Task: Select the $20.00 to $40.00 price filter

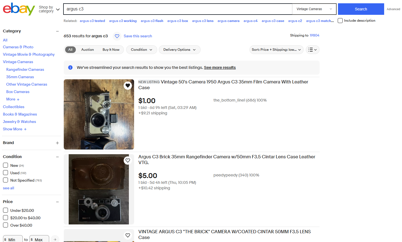Action: tap(5, 218)
